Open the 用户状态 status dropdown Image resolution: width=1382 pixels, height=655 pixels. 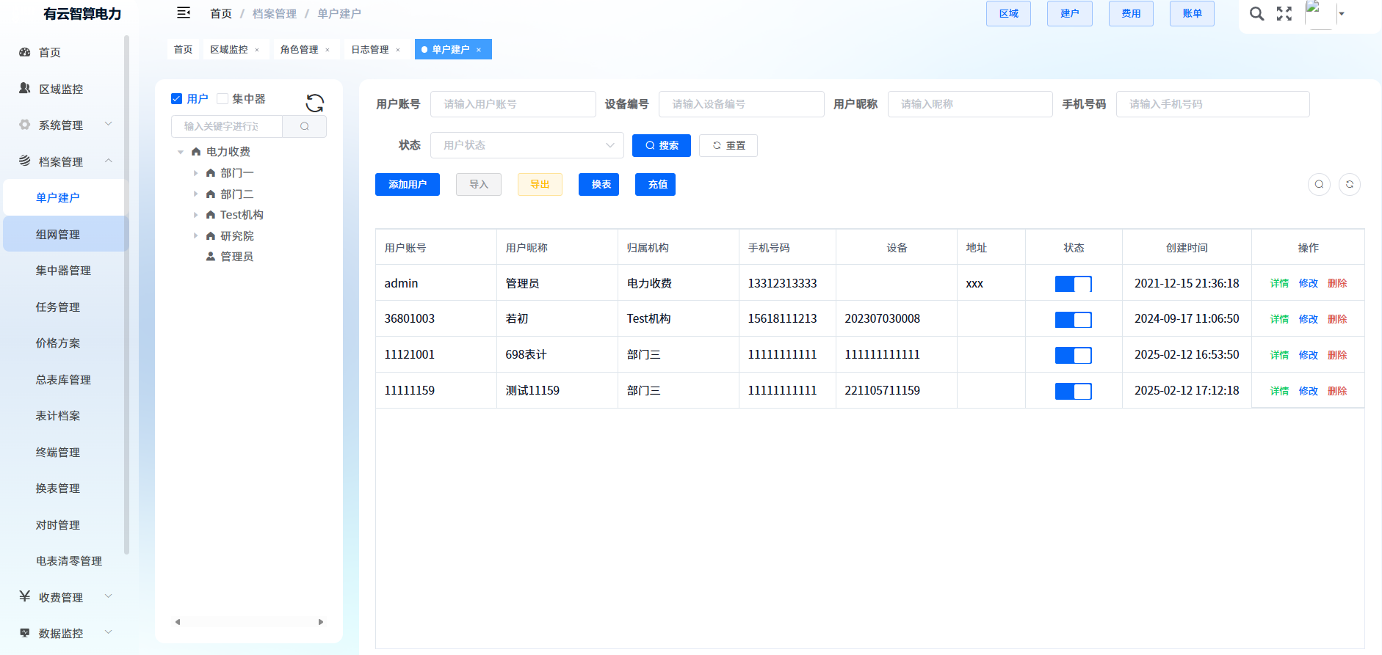527,145
